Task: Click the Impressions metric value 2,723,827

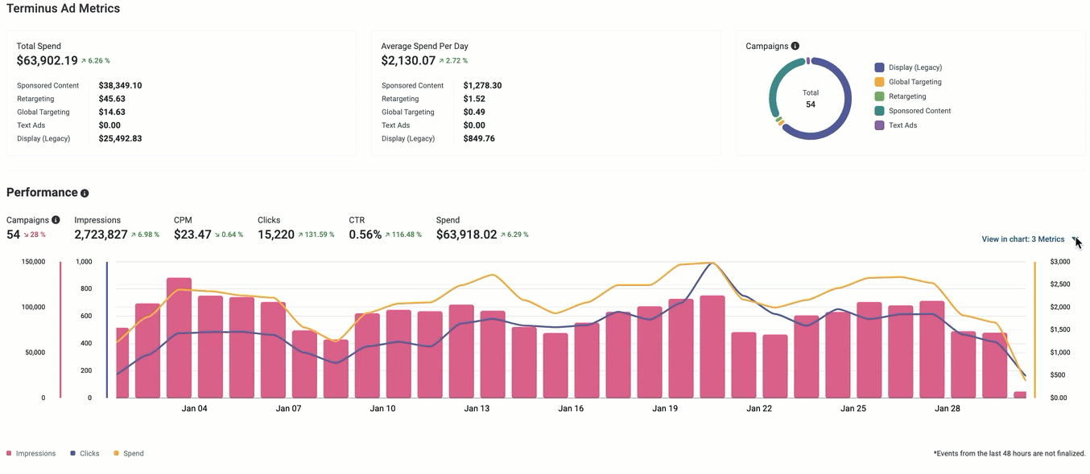Action: [x=101, y=235]
